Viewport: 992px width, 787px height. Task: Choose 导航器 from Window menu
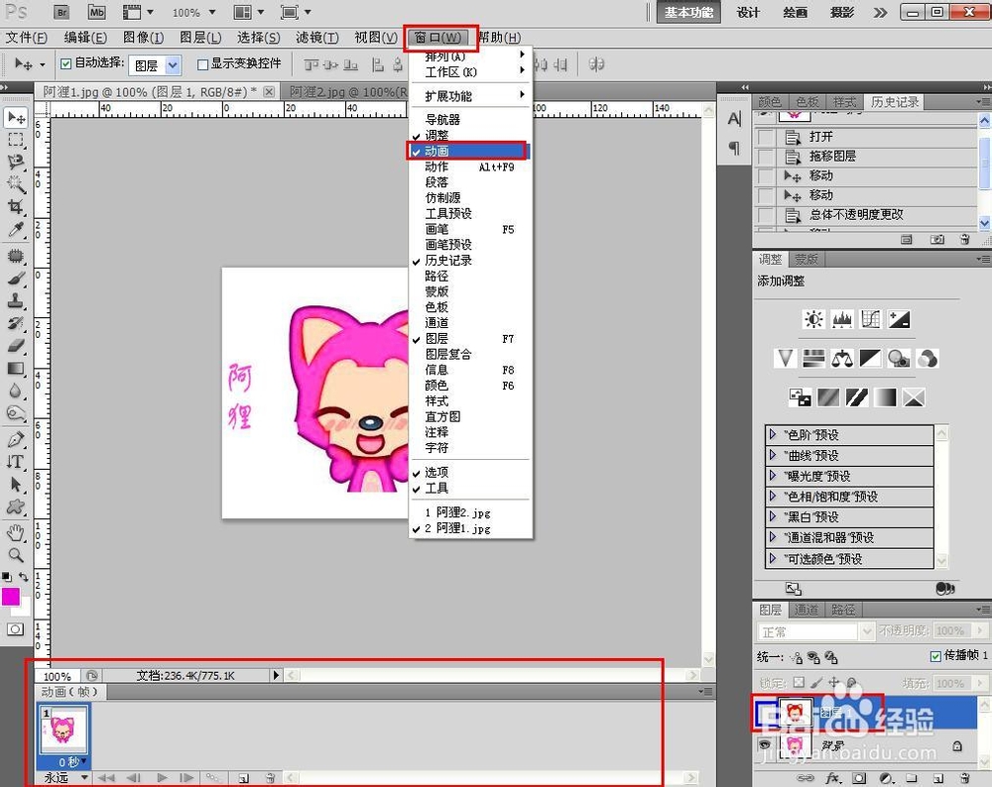[470, 120]
